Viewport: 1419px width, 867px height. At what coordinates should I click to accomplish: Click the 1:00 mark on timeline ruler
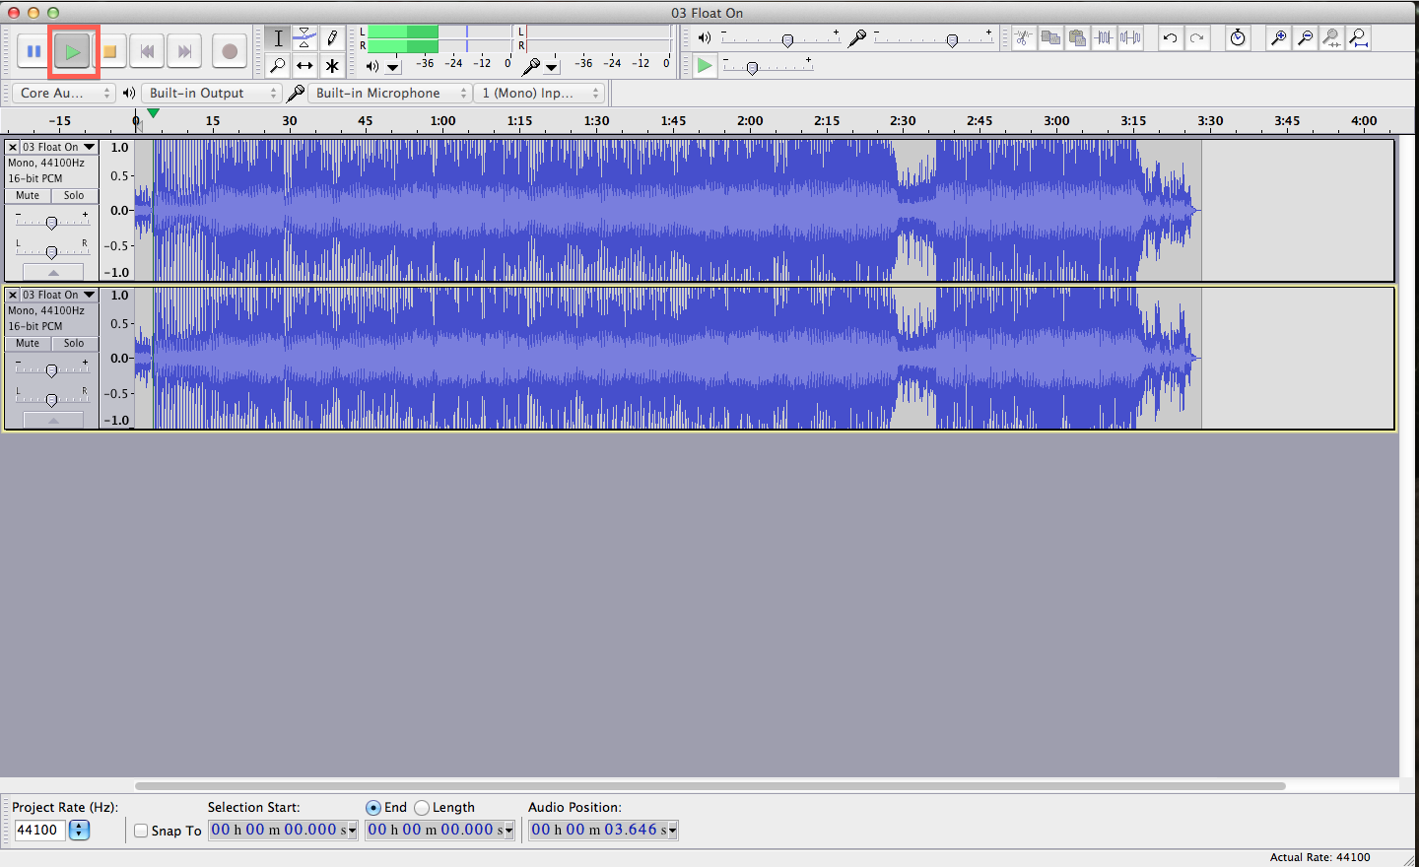tap(442, 121)
